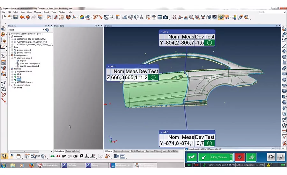Select 'probing session 2' in tree
Image resolution: width=287 pixels, height=175 pixels.
24,52
